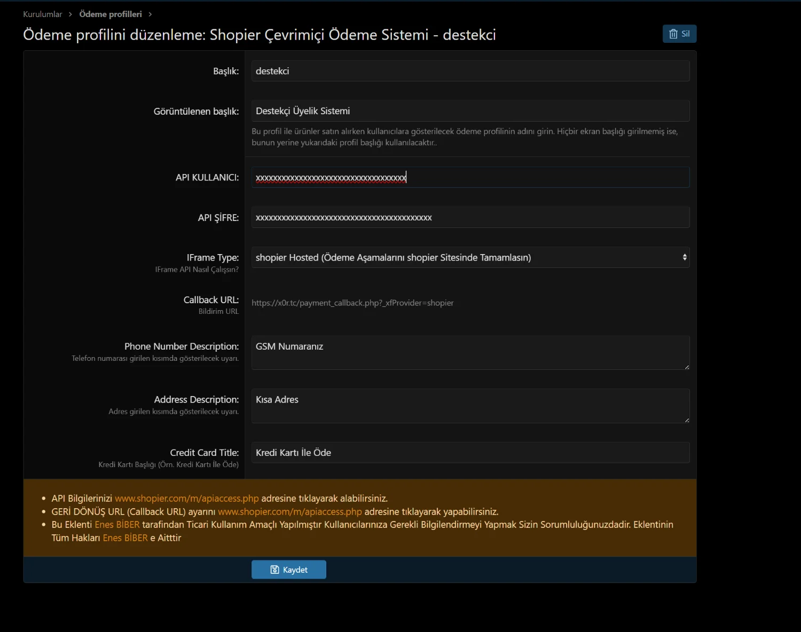
Task: Open the first shopier.com apiaccess.php link
Action: [186, 499]
